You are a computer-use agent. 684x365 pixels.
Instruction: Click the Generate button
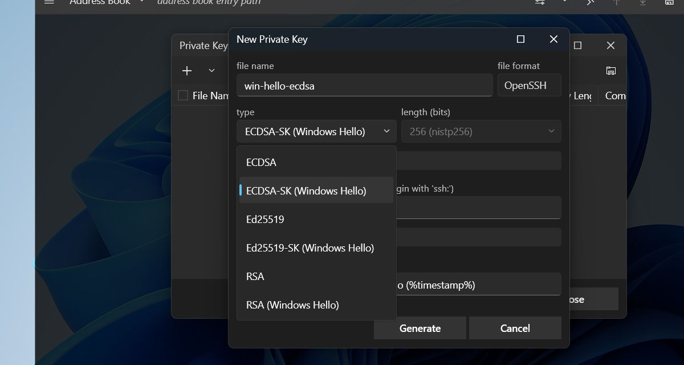tap(420, 328)
